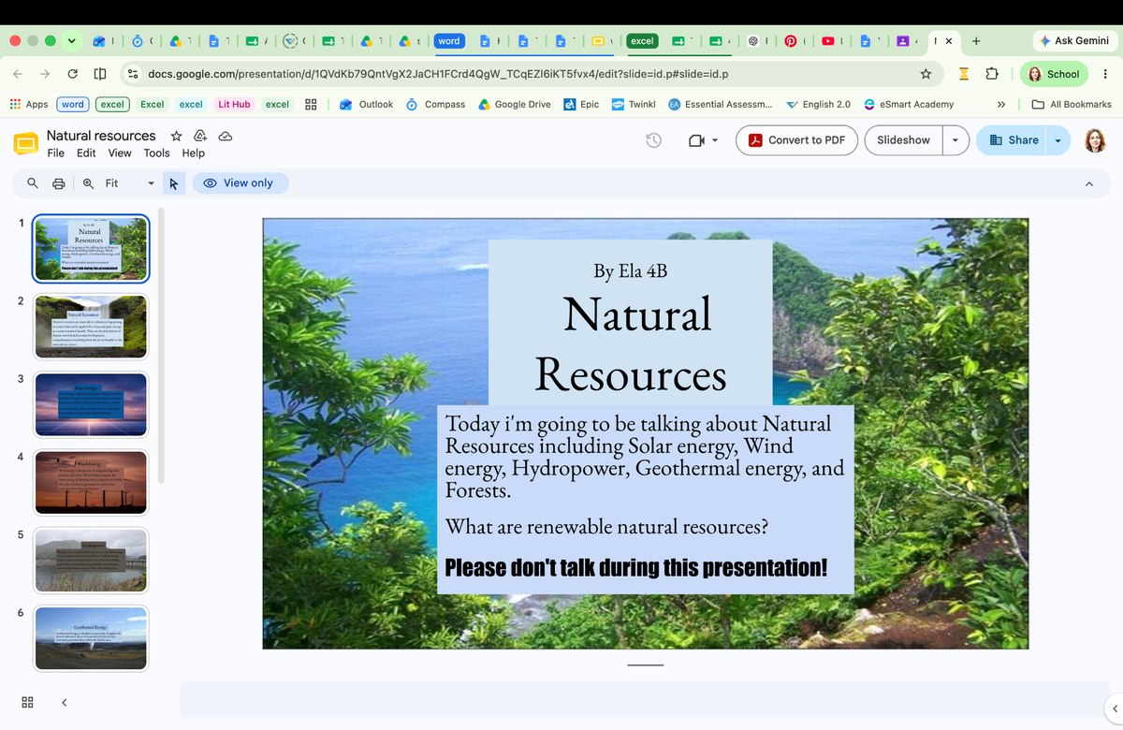Check the cloud save status icon
This screenshot has width=1123, height=730.
225,136
